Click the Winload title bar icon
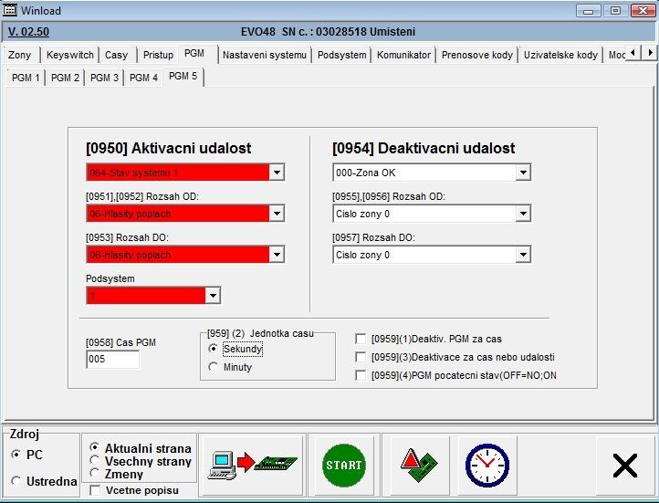The width and height of the screenshot is (659, 503). pos(12,10)
